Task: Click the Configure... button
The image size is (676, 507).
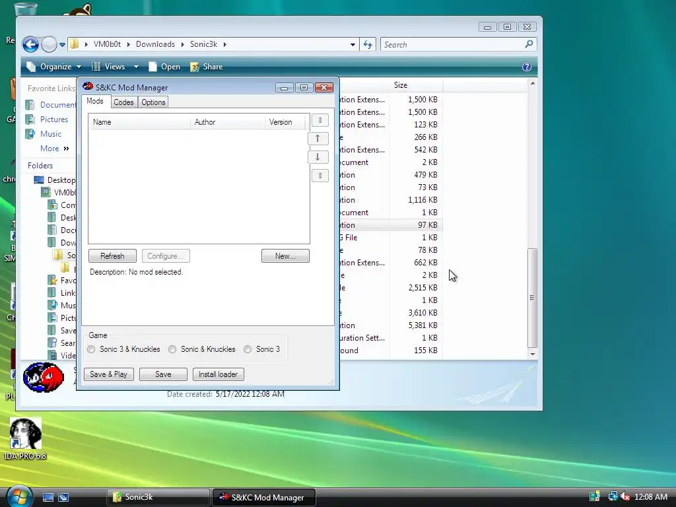Action: (166, 256)
